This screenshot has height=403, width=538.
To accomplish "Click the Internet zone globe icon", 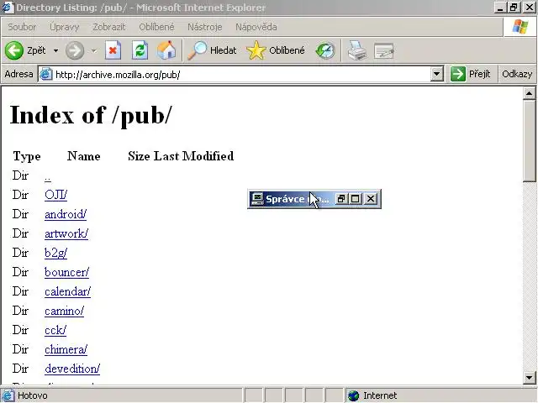I will tap(353, 395).
